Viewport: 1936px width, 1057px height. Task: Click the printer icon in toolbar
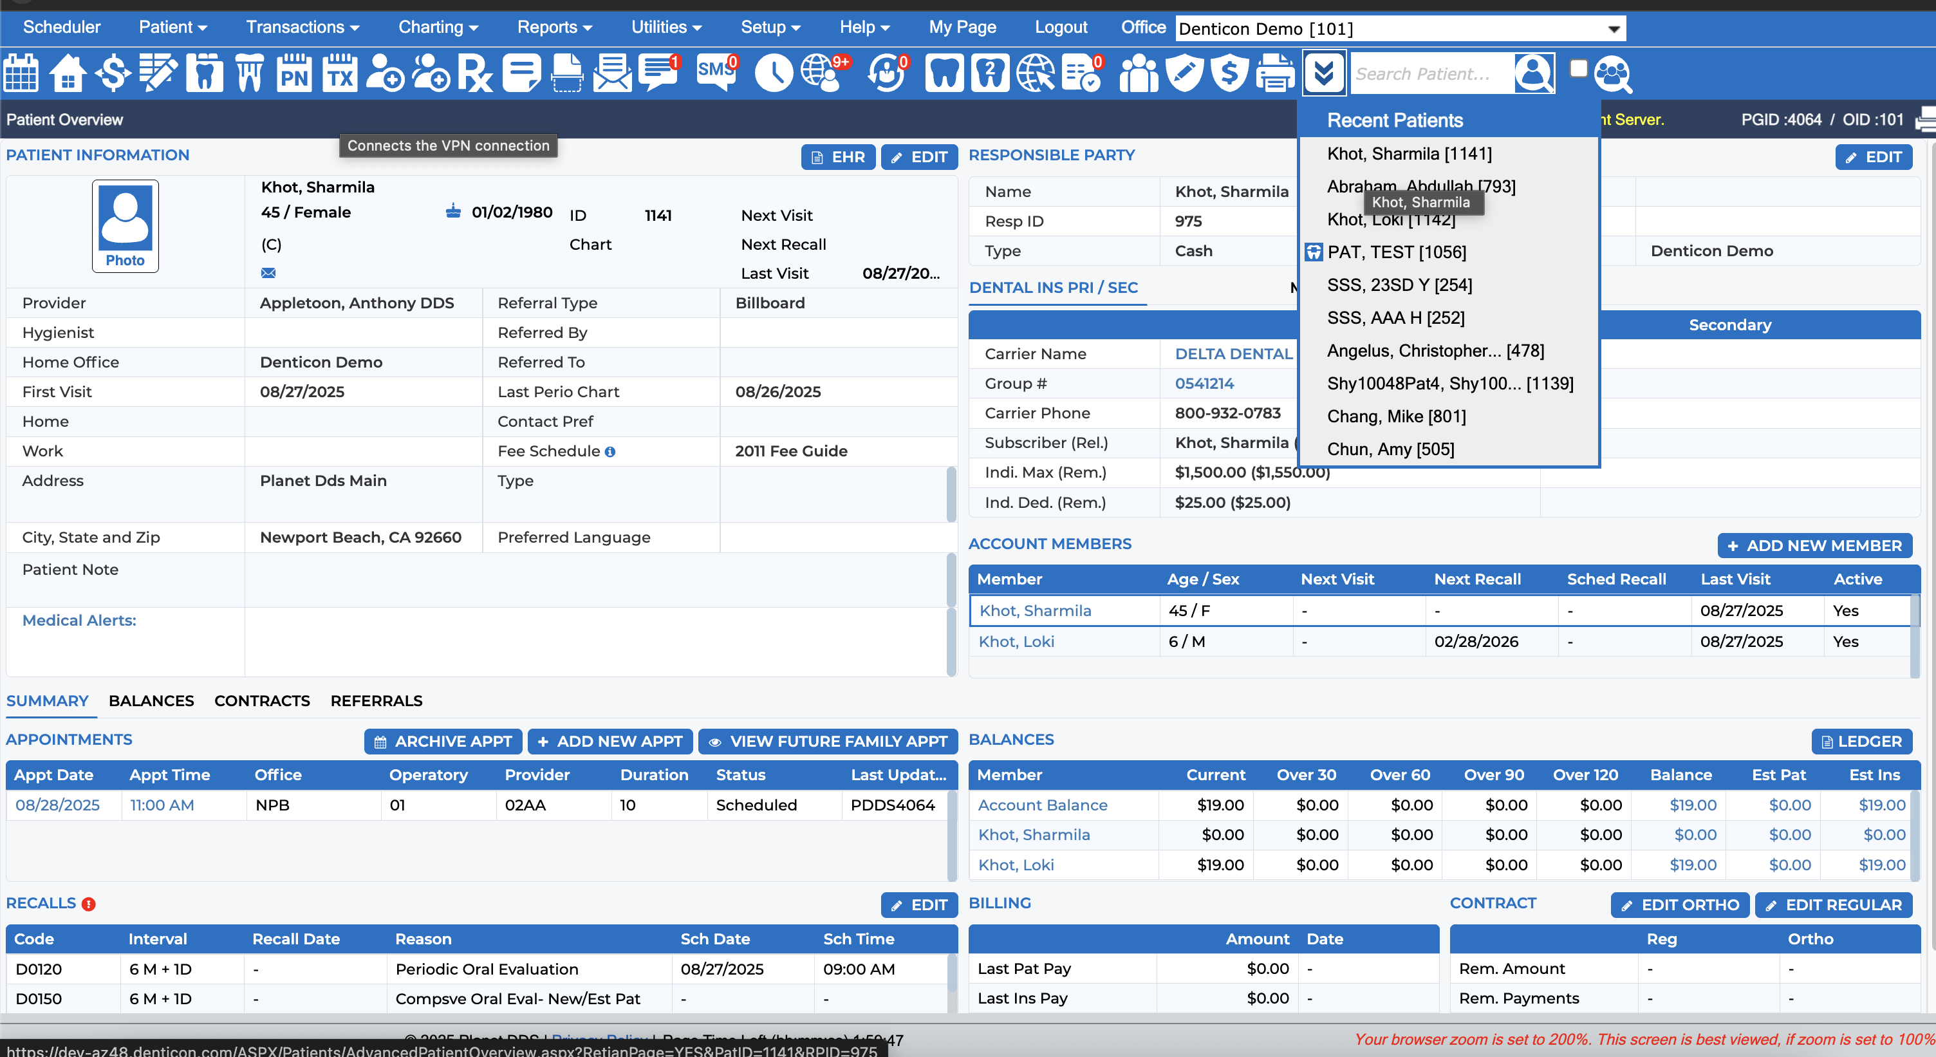pos(1276,73)
